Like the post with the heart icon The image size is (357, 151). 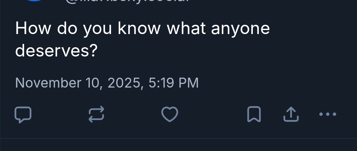tap(170, 114)
